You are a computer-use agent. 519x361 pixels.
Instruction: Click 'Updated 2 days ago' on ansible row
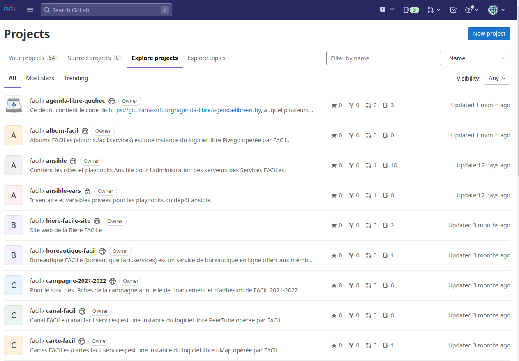483,165
